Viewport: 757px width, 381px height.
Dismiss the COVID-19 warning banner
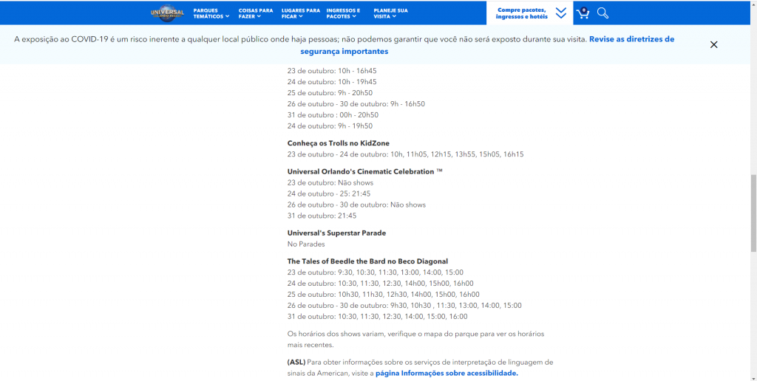click(713, 44)
